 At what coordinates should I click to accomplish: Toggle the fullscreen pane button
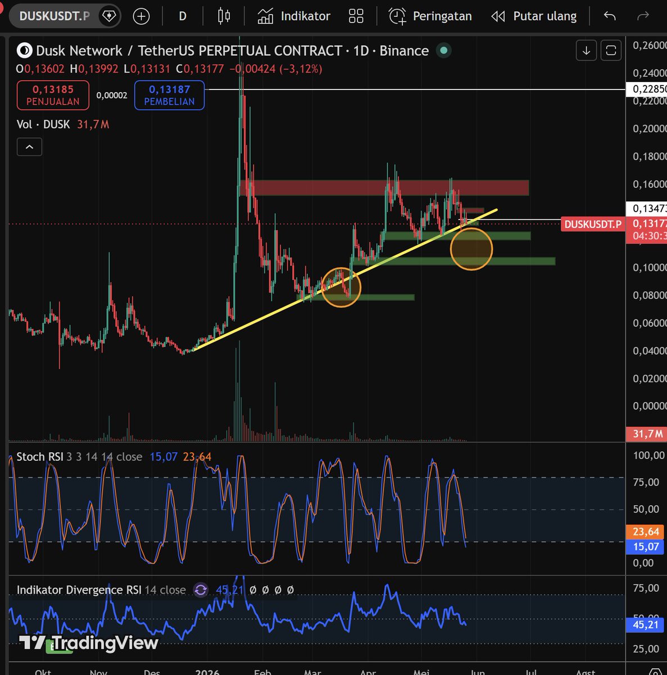click(x=611, y=51)
